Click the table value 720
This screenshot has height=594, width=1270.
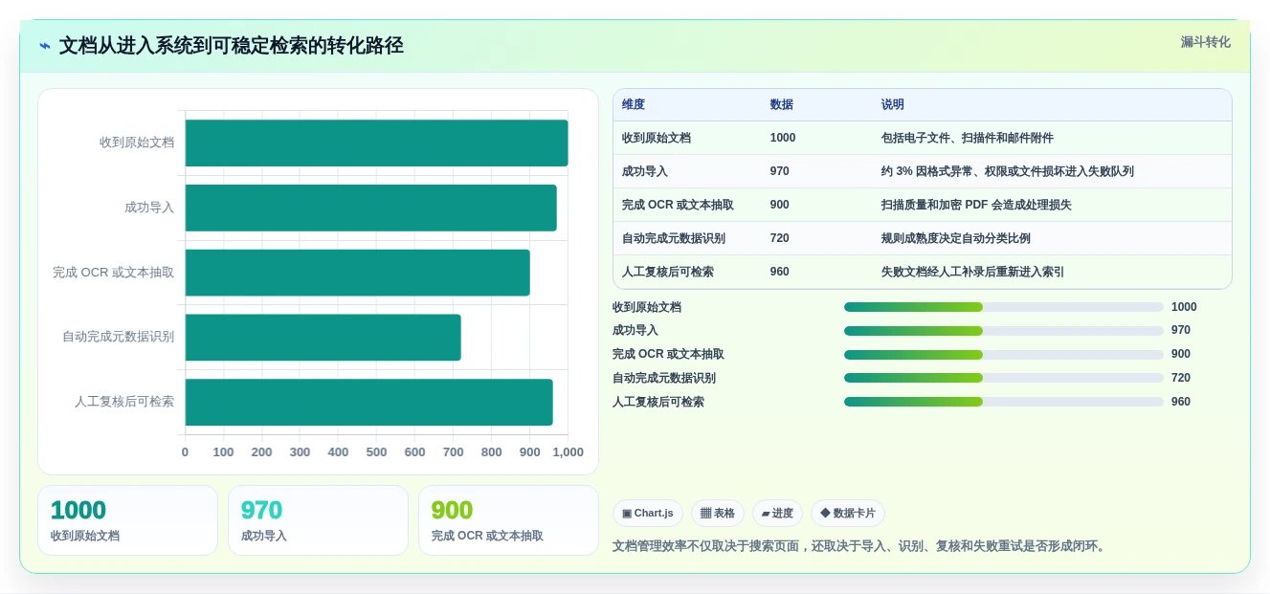[x=779, y=238]
